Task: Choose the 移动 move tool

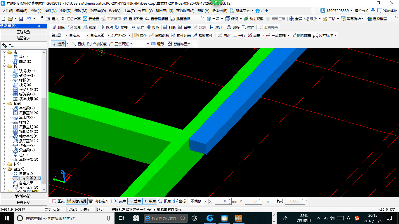Action: (106, 27)
